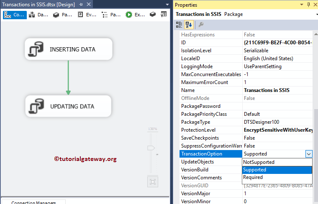The height and width of the screenshot is (204, 318).
Task: Click the UPDATING DATA task icon
Action: coord(36,106)
